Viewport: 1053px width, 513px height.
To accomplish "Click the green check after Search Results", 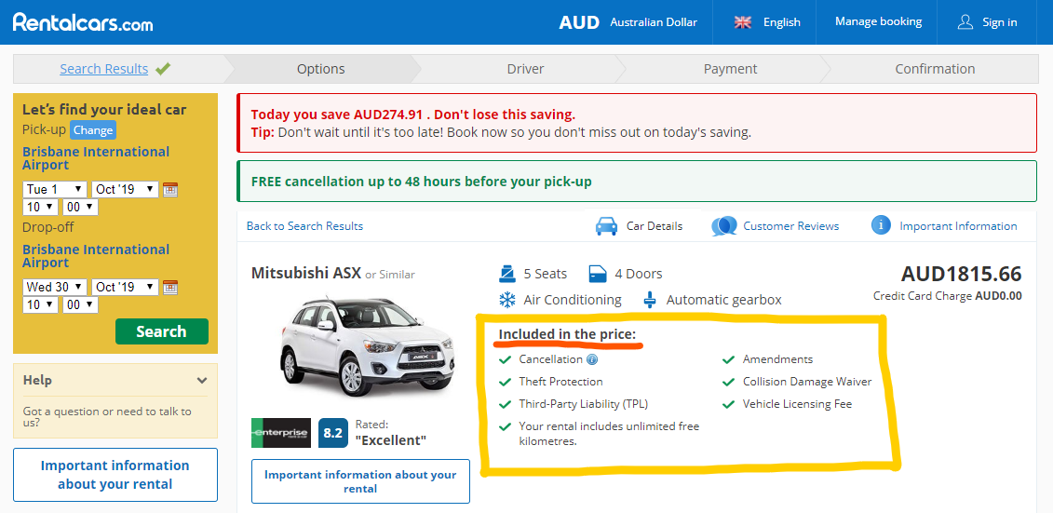I will pyautogui.click(x=163, y=69).
